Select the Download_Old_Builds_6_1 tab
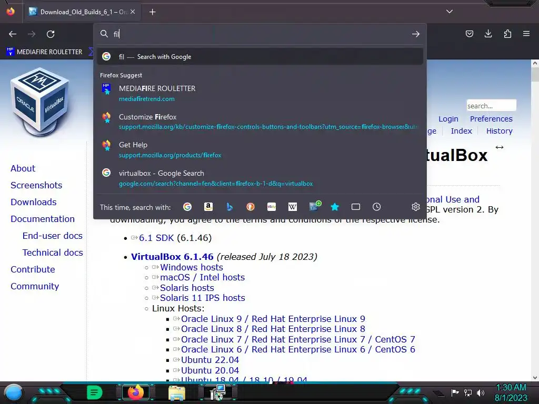 83,12
